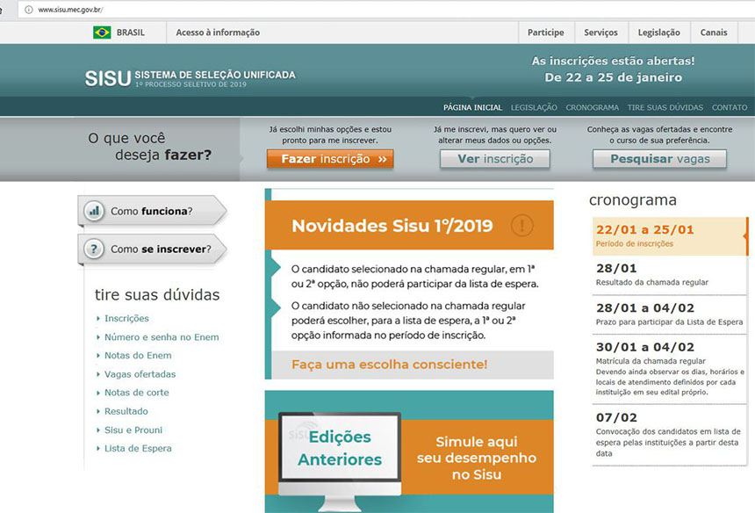Click the Fazer inscrição button
Screen dimensions: 755x513
coord(330,159)
